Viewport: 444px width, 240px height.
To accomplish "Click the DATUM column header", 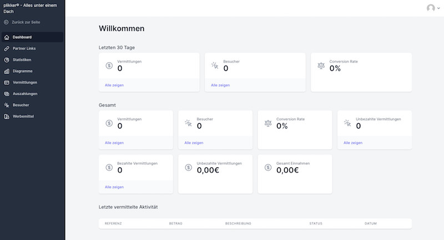I will point(371,223).
